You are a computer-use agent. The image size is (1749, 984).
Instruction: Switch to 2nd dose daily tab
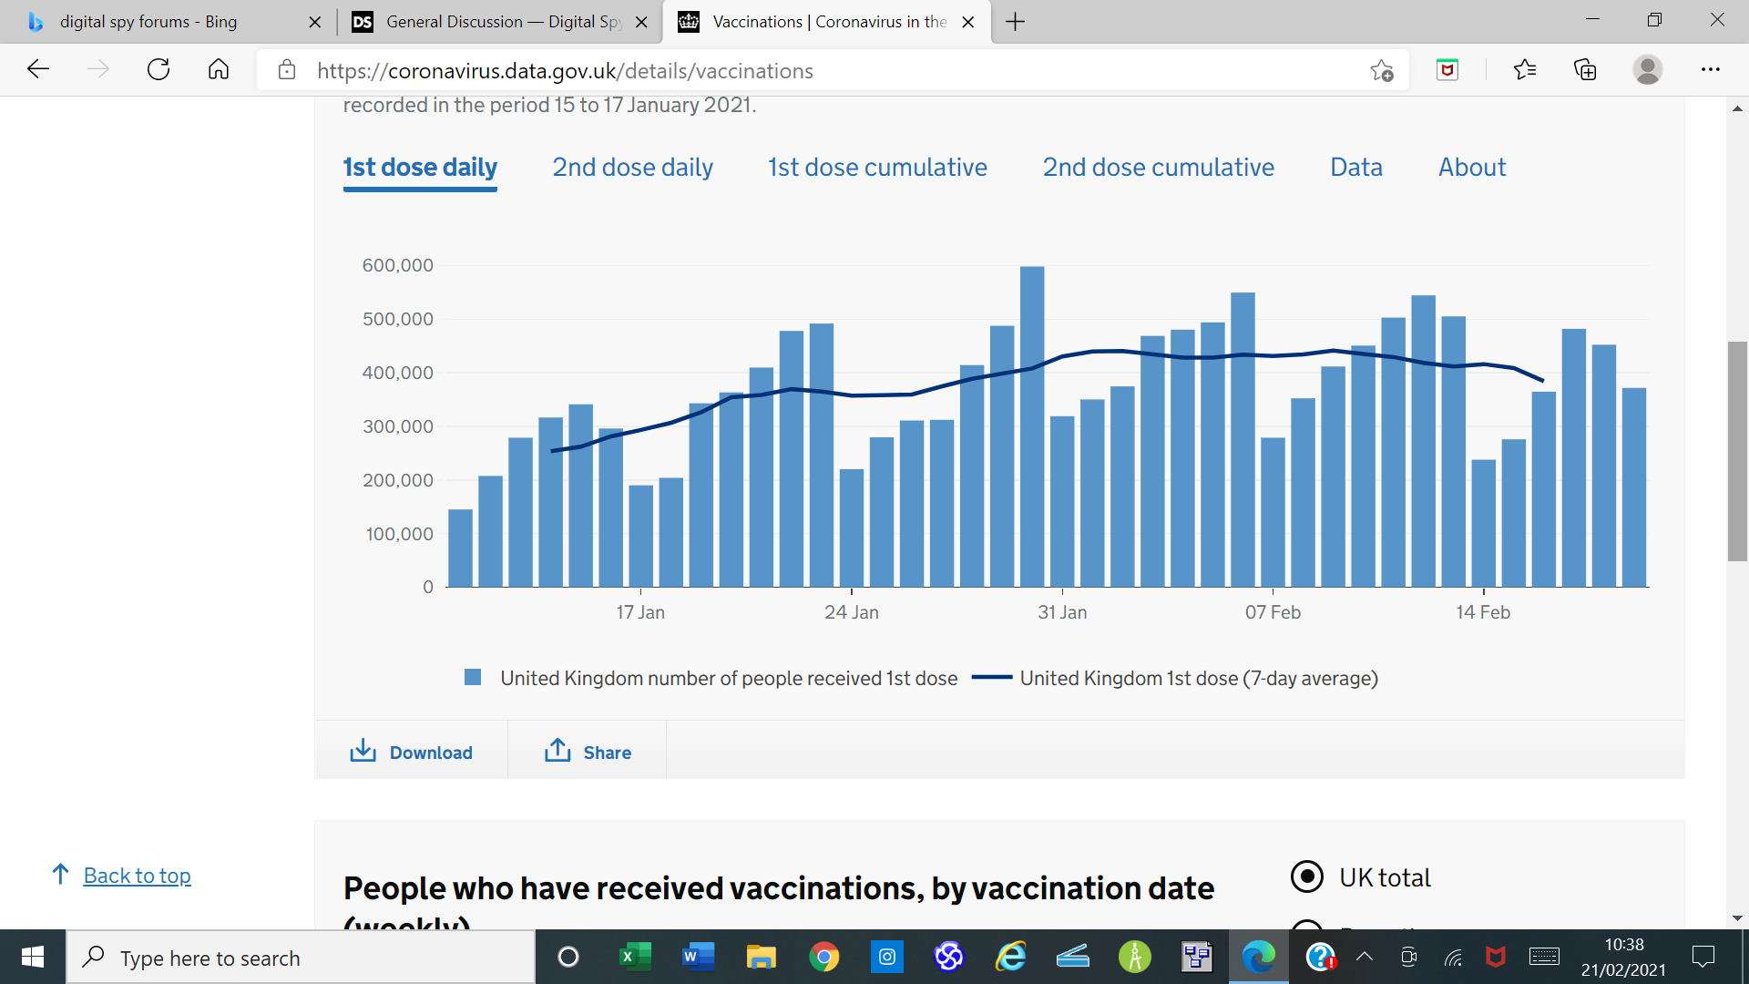pos(632,168)
